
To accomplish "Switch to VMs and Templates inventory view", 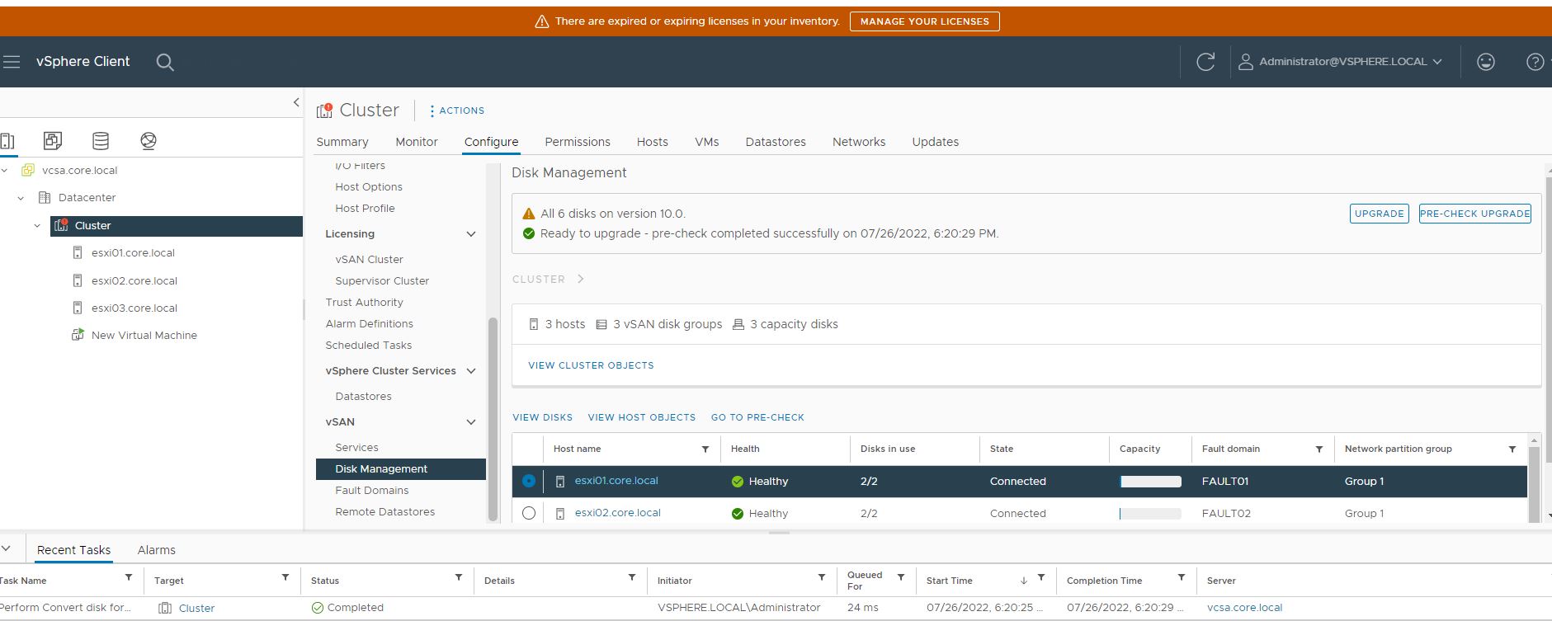I will point(53,141).
